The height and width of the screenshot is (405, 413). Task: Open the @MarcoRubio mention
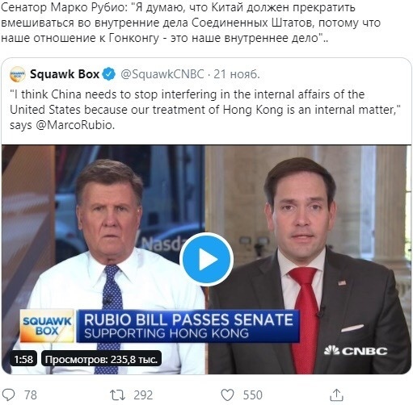75,125
